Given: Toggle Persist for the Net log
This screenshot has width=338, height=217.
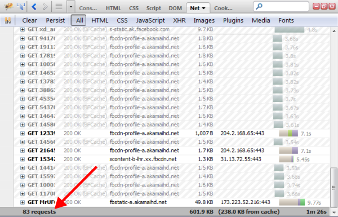Looking at the screenshot, I should tap(55, 20).
